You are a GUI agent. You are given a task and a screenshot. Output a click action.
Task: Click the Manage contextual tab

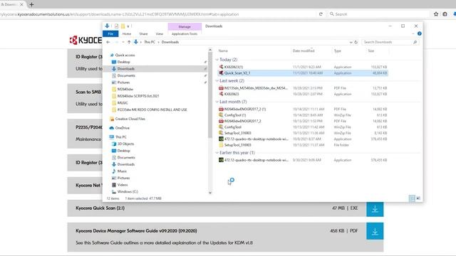(185, 26)
